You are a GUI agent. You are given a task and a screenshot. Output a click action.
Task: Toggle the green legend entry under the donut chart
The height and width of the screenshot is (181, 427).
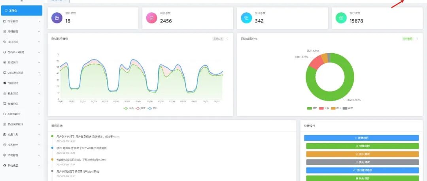312,108
